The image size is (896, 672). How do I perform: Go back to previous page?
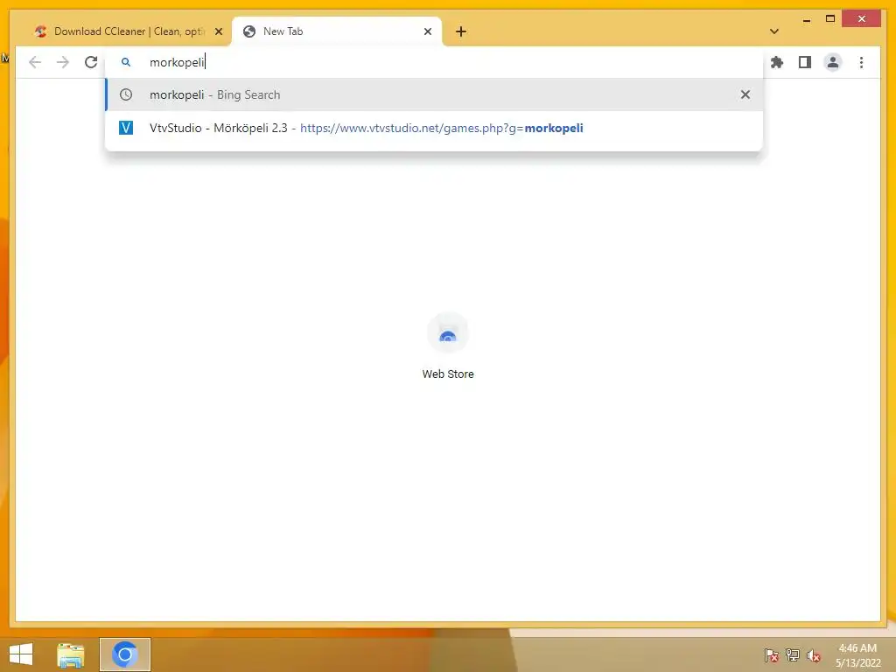(x=35, y=62)
